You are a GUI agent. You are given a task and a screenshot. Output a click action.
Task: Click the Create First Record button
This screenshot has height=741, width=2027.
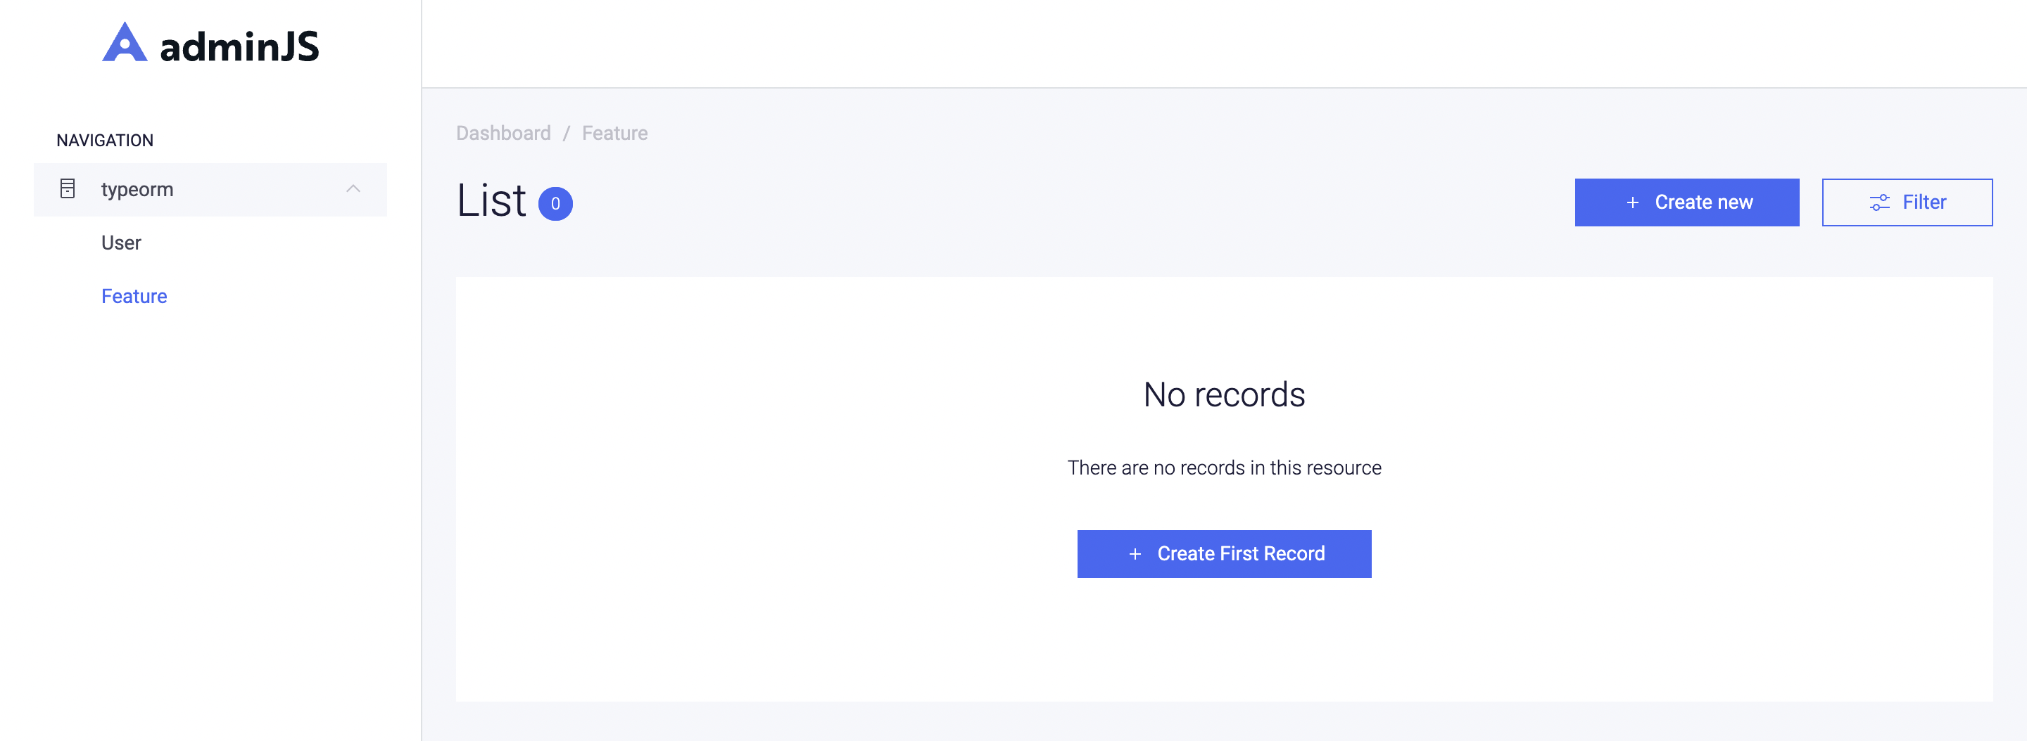coord(1225,554)
